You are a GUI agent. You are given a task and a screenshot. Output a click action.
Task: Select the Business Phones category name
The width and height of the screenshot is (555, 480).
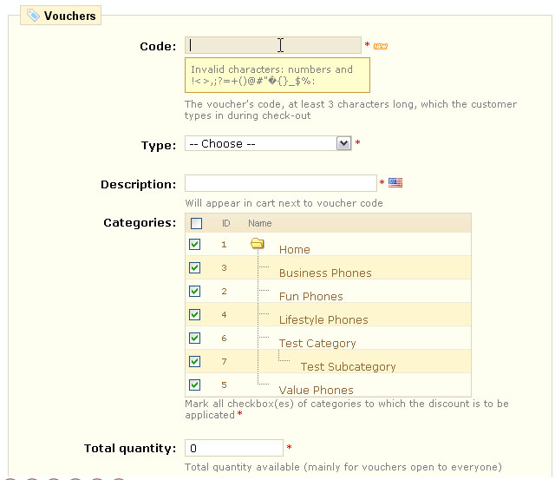click(325, 273)
